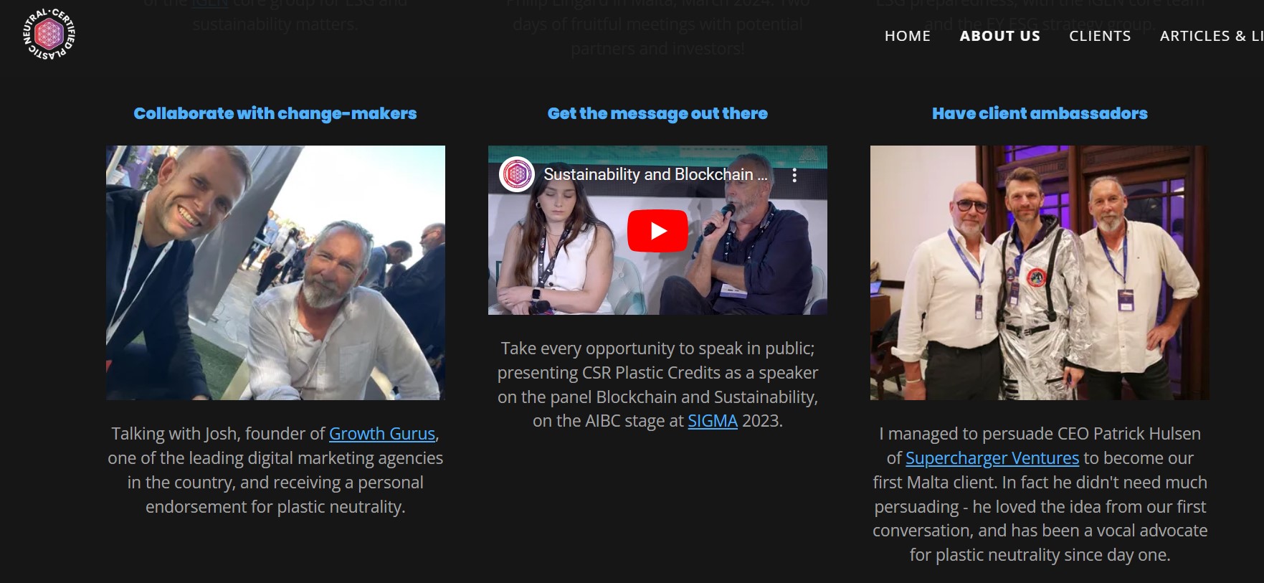Click the paragraph about CEO Patrick Hulsen

1040,494
